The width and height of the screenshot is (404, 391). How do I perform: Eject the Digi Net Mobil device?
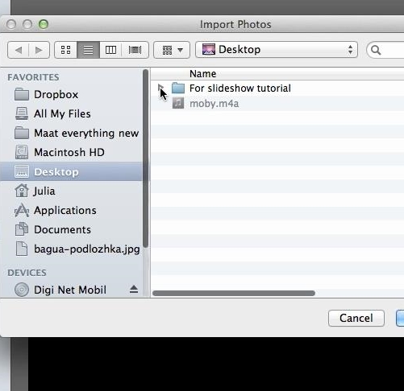pyautogui.click(x=134, y=290)
